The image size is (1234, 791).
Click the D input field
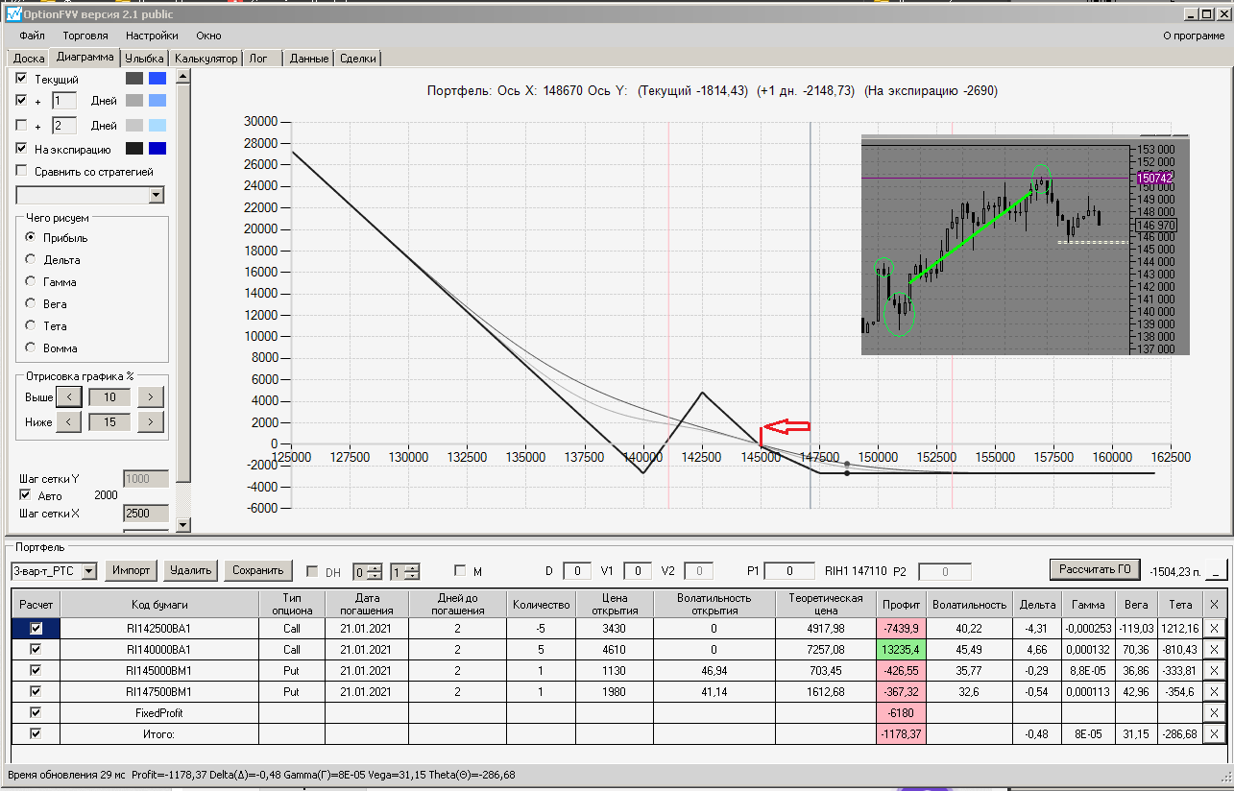[x=576, y=571]
